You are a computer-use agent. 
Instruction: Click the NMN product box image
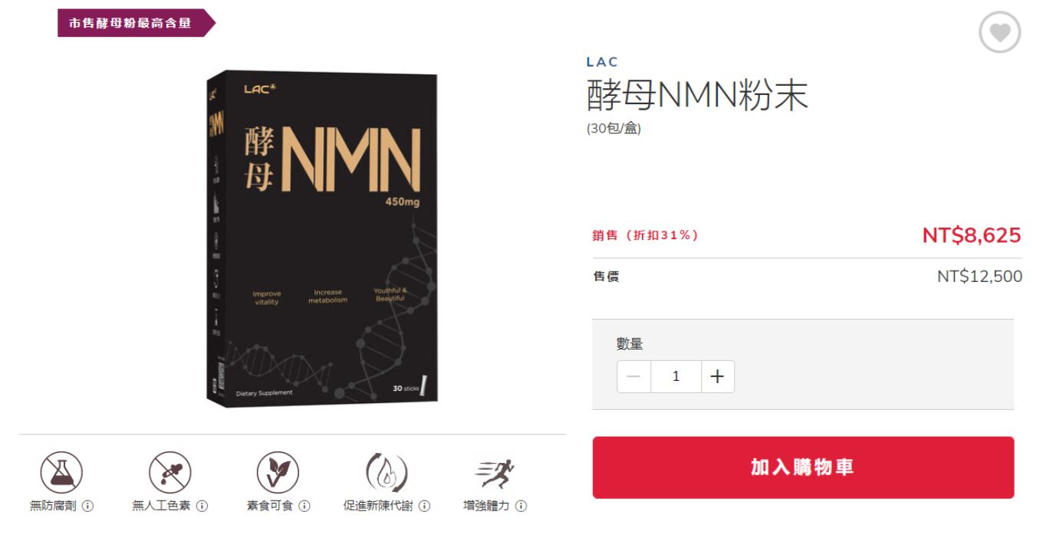tap(321, 238)
